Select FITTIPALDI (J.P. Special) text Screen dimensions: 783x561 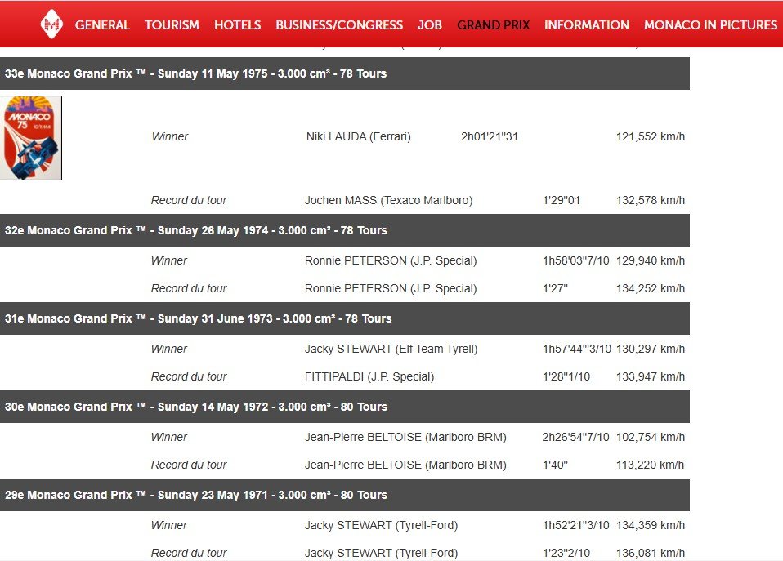[369, 376]
